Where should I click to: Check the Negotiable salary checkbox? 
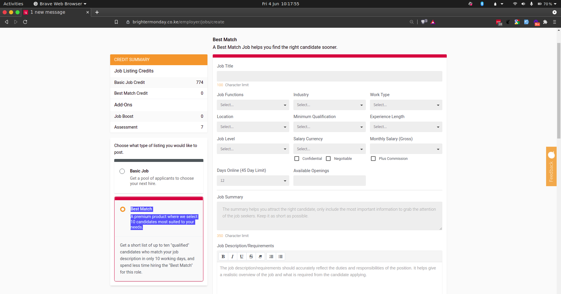[x=328, y=159]
